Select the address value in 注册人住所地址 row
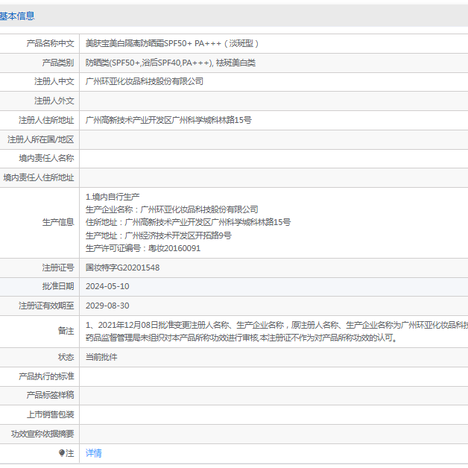Image resolution: width=468 pixels, height=468 pixels. (168, 120)
